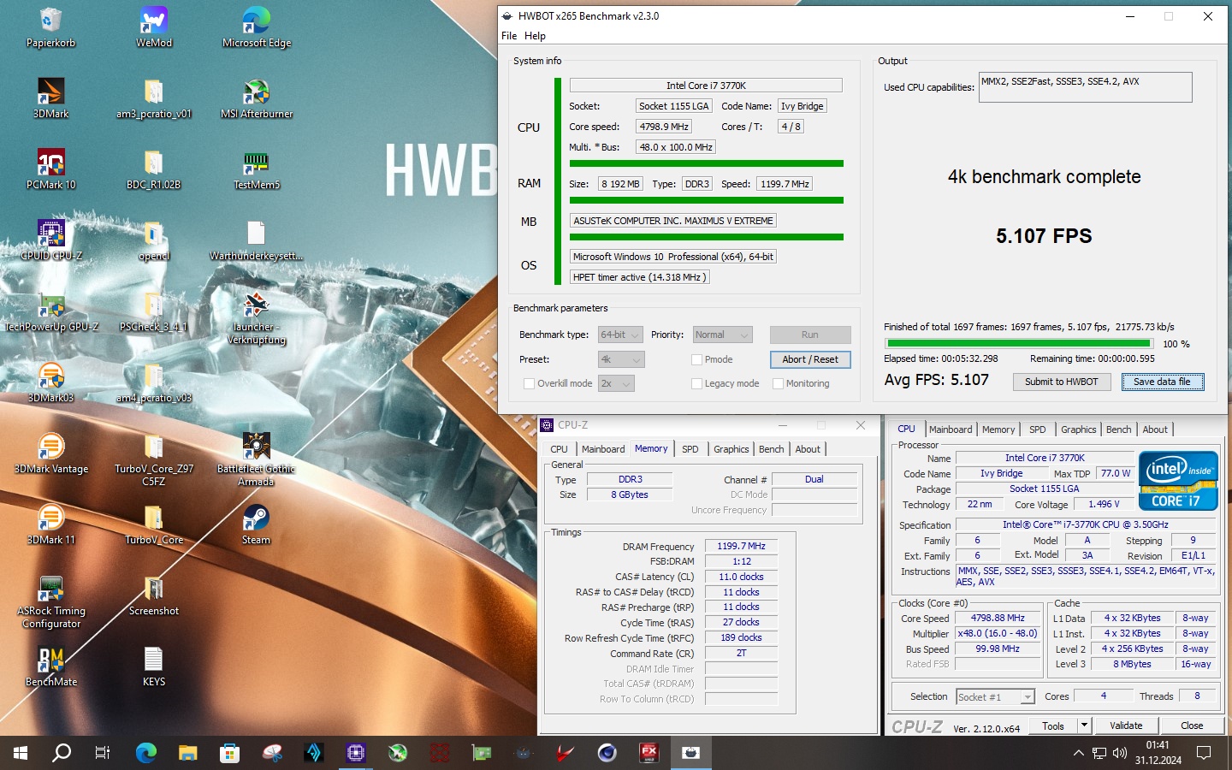Open the Warthunderkeysett file icon
This screenshot has height=770, width=1232.
(x=257, y=240)
